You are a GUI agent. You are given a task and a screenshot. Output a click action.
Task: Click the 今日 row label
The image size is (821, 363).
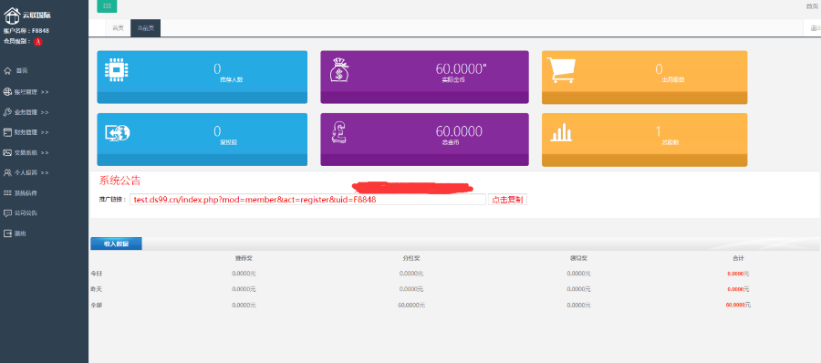coord(96,274)
